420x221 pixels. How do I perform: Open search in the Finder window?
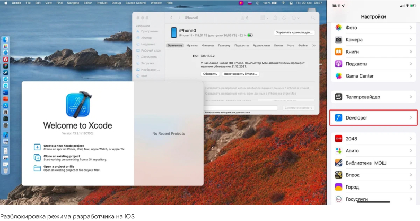313,18
